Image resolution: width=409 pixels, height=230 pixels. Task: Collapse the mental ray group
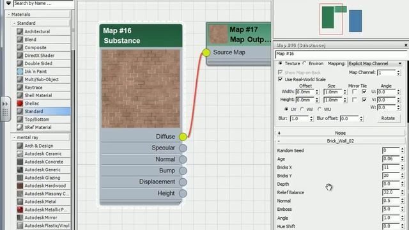[14, 137]
